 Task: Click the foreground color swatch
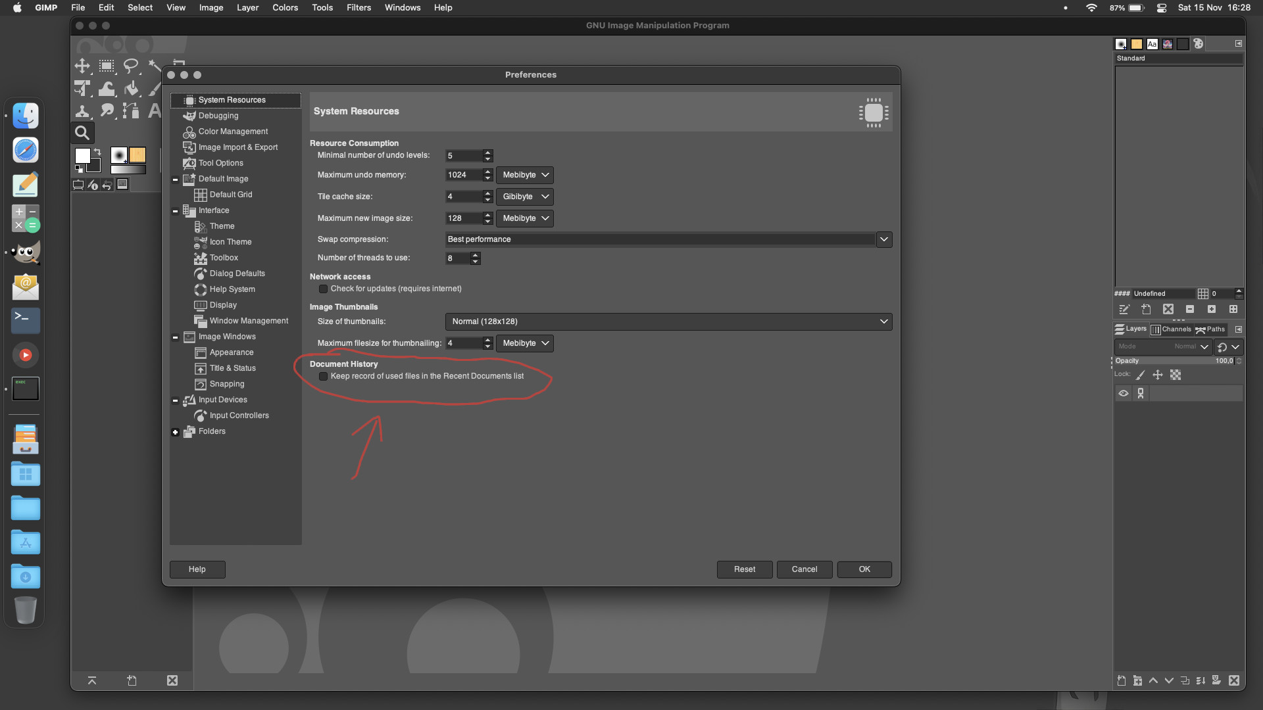pyautogui.click(x=82, y=156)
